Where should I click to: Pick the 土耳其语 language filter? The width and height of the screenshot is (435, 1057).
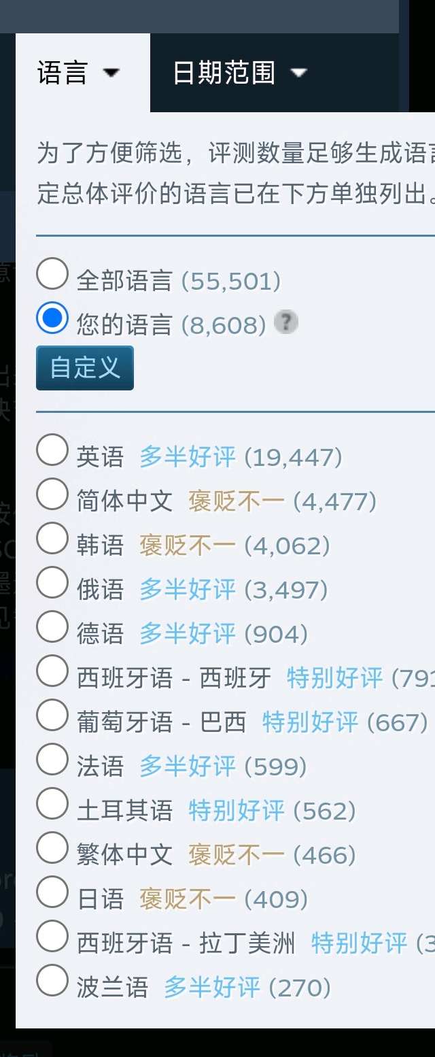pyautogui.click(x=52, y=804)
